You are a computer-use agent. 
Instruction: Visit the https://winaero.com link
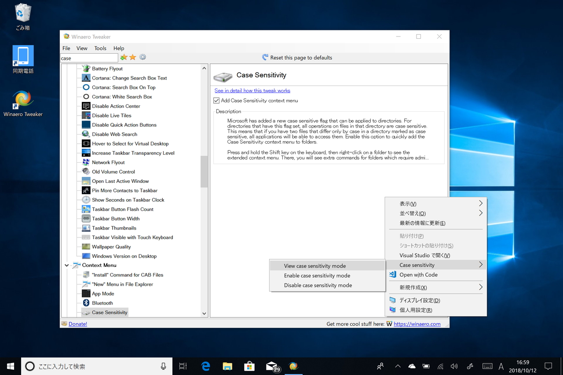[x=417, y=324]
